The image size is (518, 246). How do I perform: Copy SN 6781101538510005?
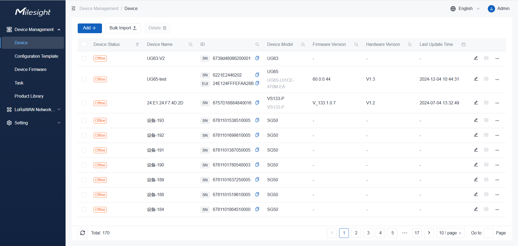coord(257,120)
